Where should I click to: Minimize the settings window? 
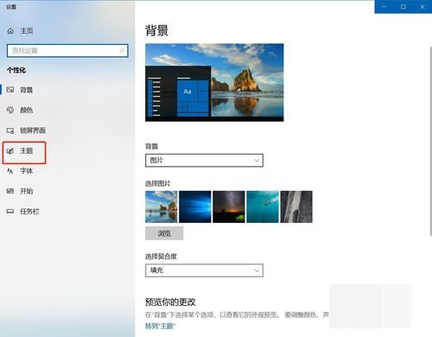coord(384,7)
